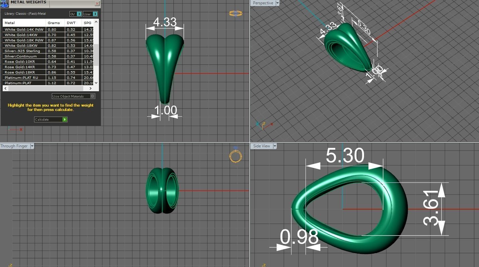
Task: Click the Through Finger viewport label
Action: (x=15, y=146)
